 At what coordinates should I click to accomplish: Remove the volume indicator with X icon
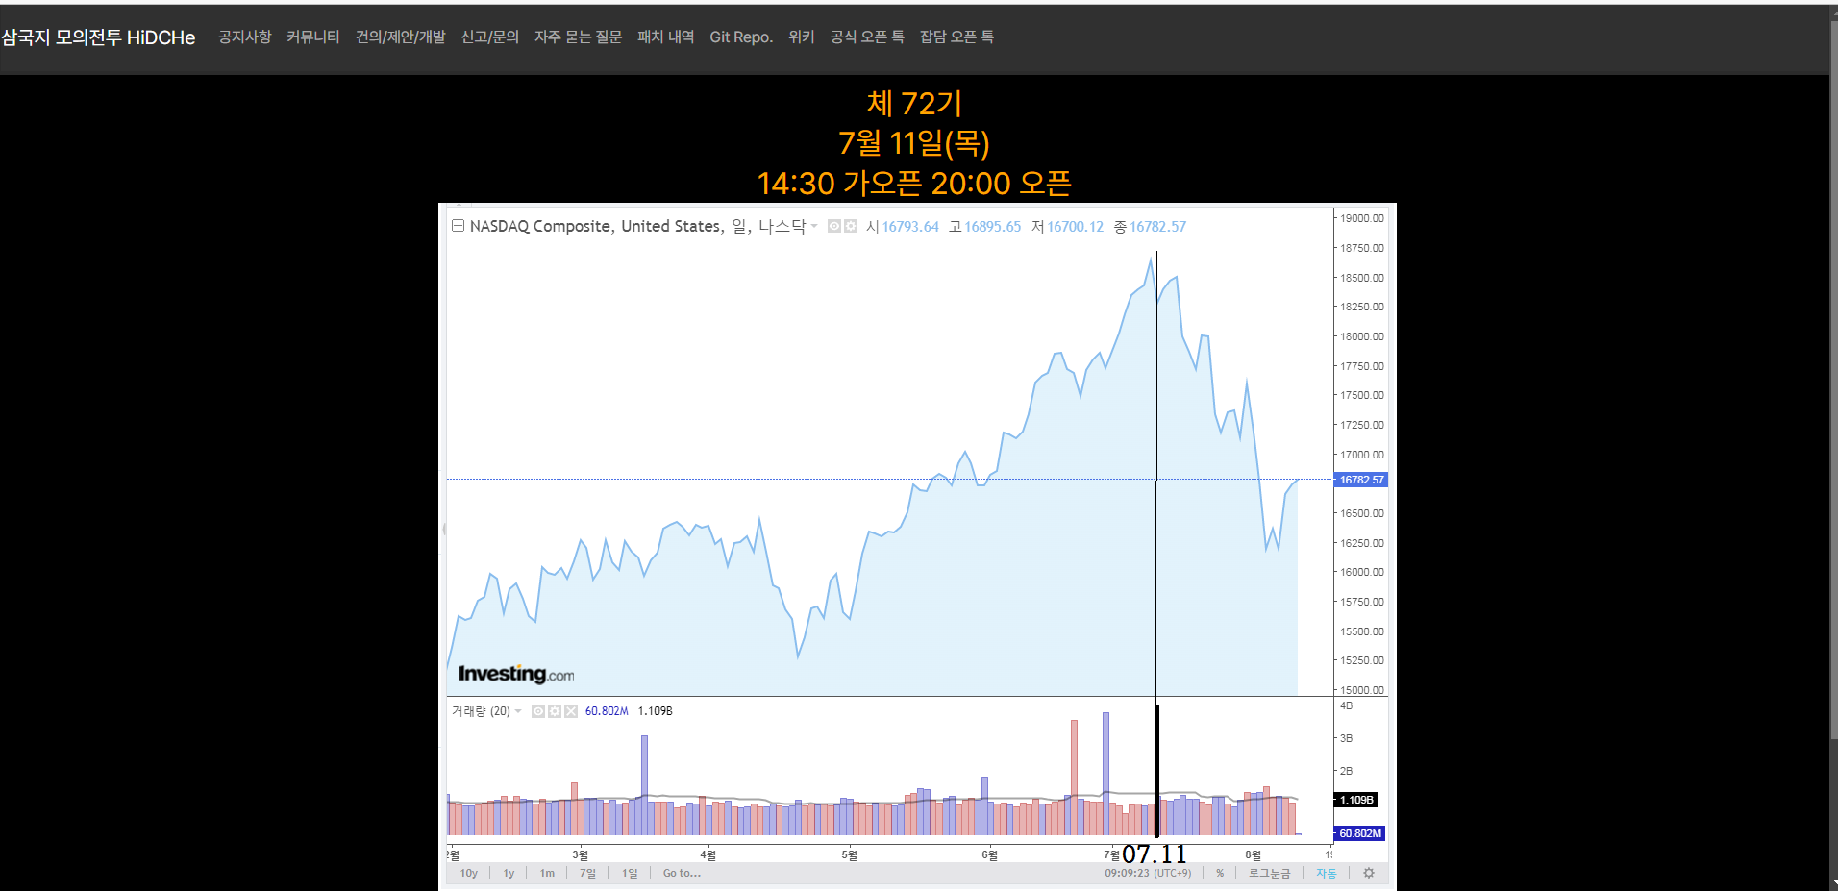(571, 711)
